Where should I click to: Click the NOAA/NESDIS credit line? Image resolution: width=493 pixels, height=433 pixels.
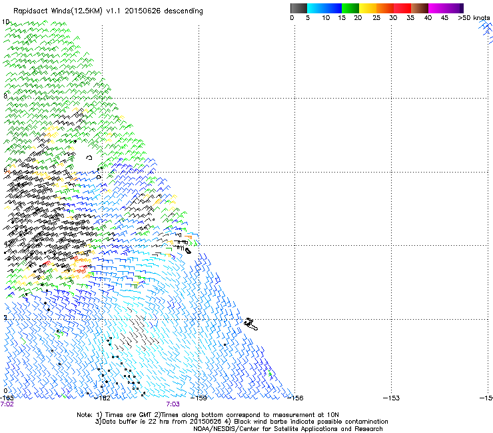[x=288, y=429]
